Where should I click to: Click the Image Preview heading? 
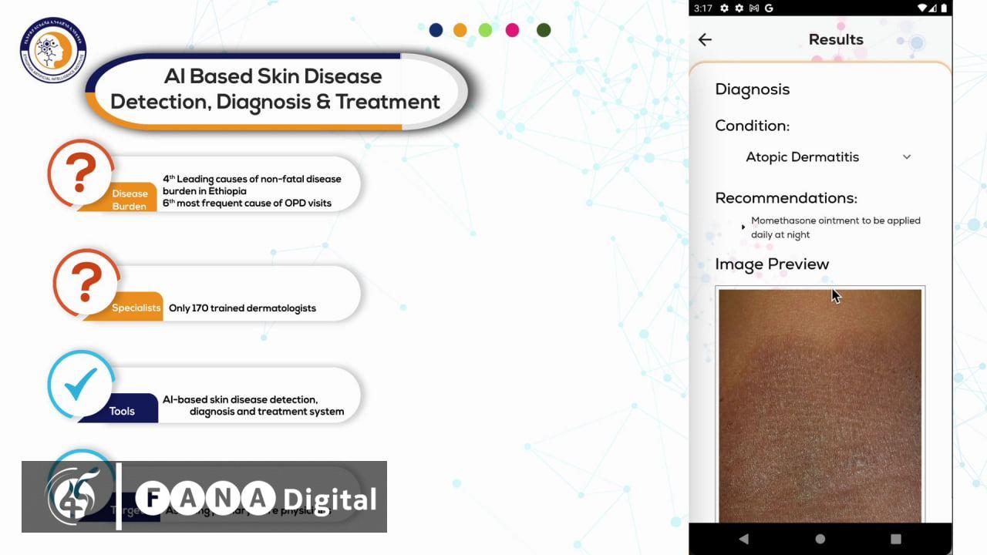click(772, 264)
